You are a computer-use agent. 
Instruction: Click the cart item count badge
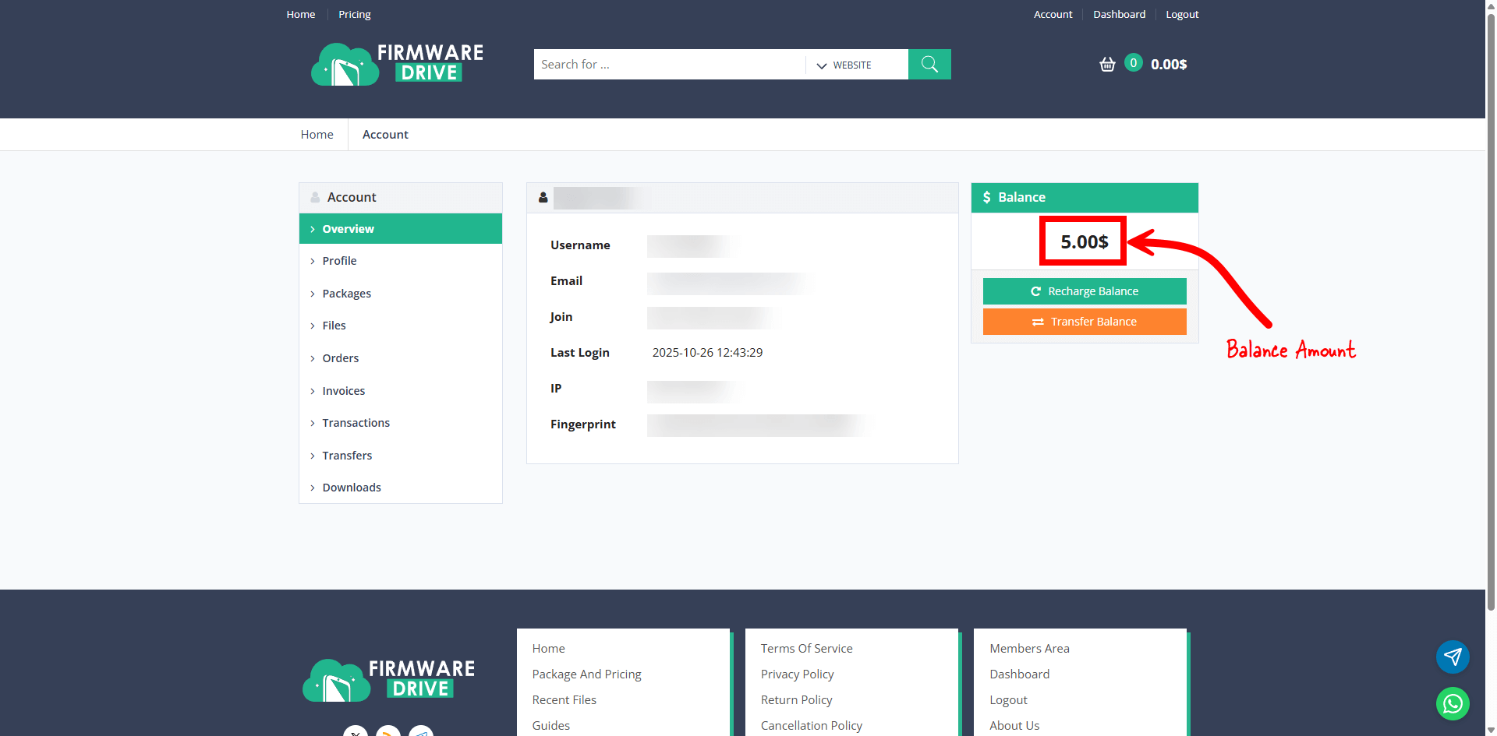pyautogui.click(x=1134, y=63)
